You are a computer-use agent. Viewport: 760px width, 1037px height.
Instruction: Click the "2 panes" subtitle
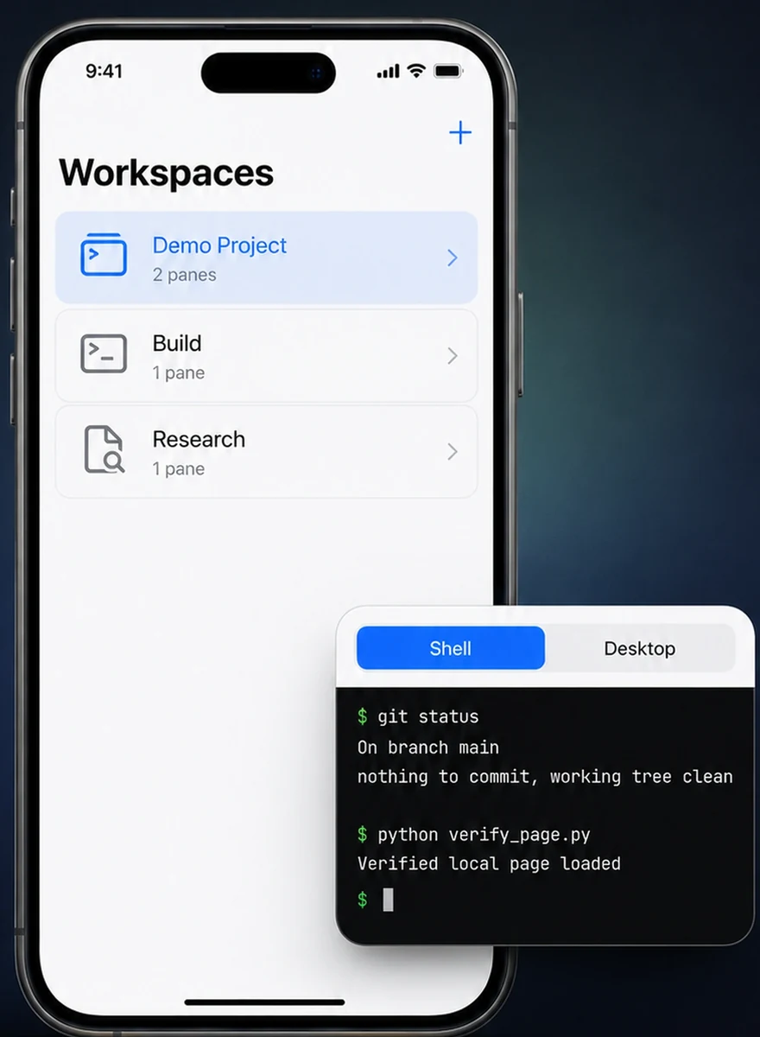(x=184, y=276)
